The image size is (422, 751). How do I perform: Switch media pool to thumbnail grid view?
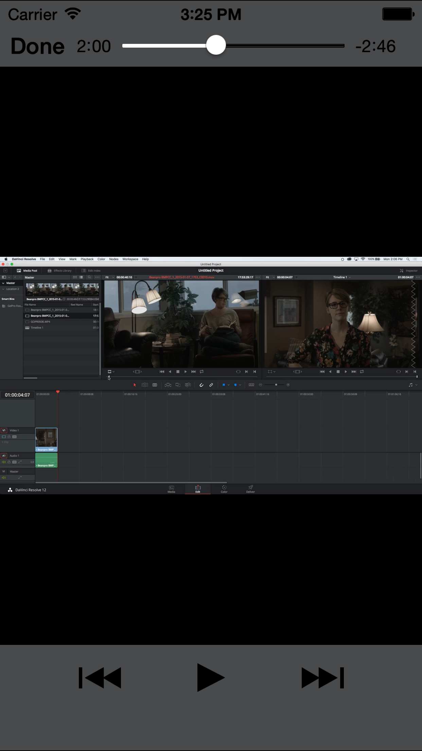point(75,277)
